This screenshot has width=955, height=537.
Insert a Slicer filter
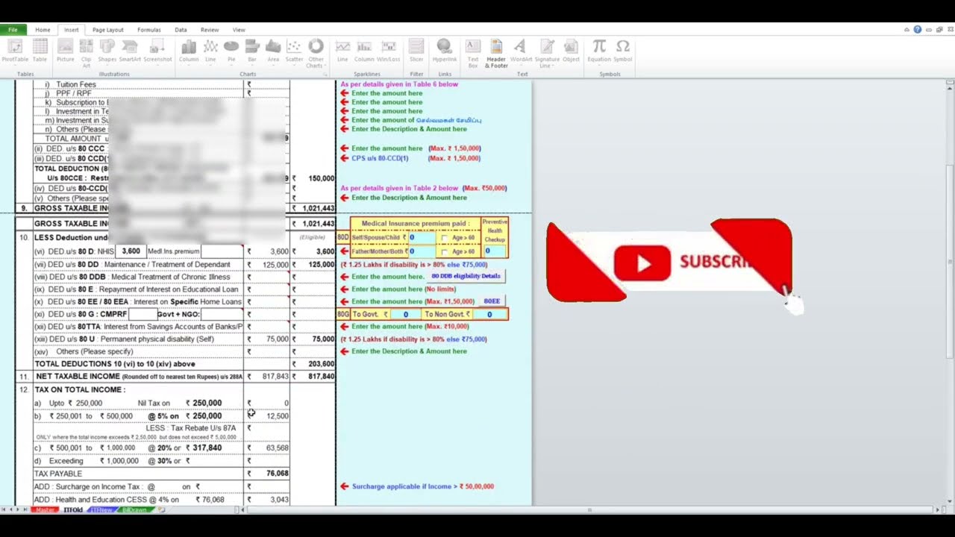pos(416,51)
